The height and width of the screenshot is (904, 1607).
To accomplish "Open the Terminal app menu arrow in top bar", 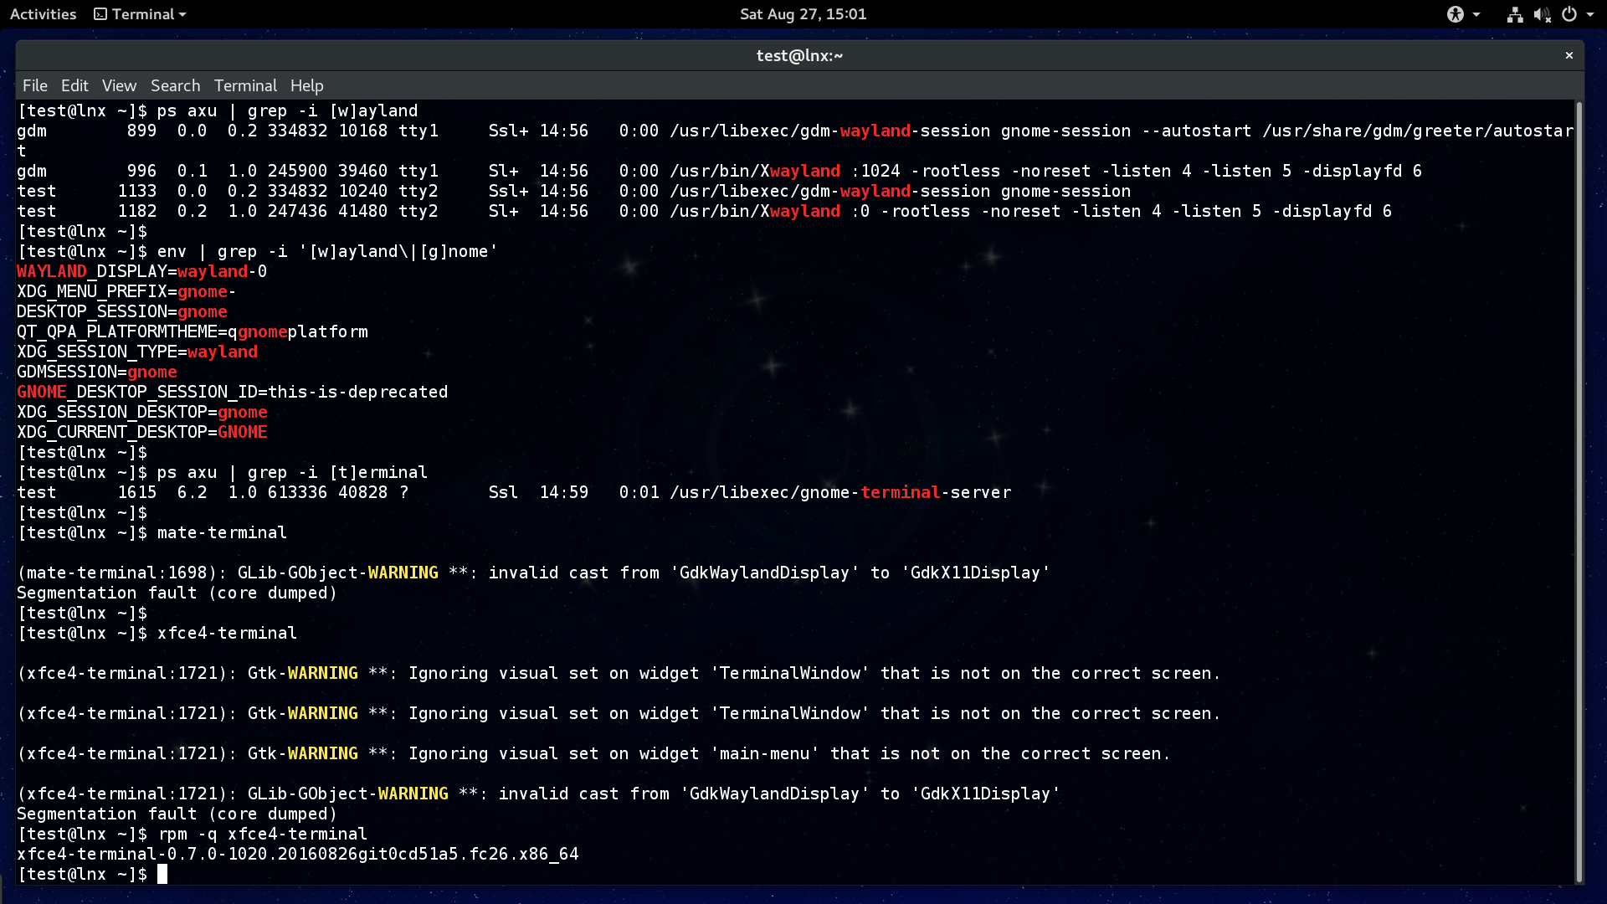I will coord(182,14).
